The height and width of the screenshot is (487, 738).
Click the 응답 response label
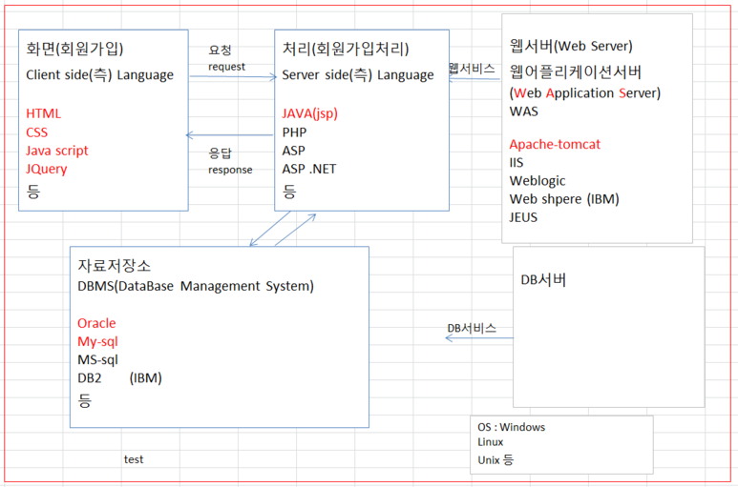coord(230,161)
